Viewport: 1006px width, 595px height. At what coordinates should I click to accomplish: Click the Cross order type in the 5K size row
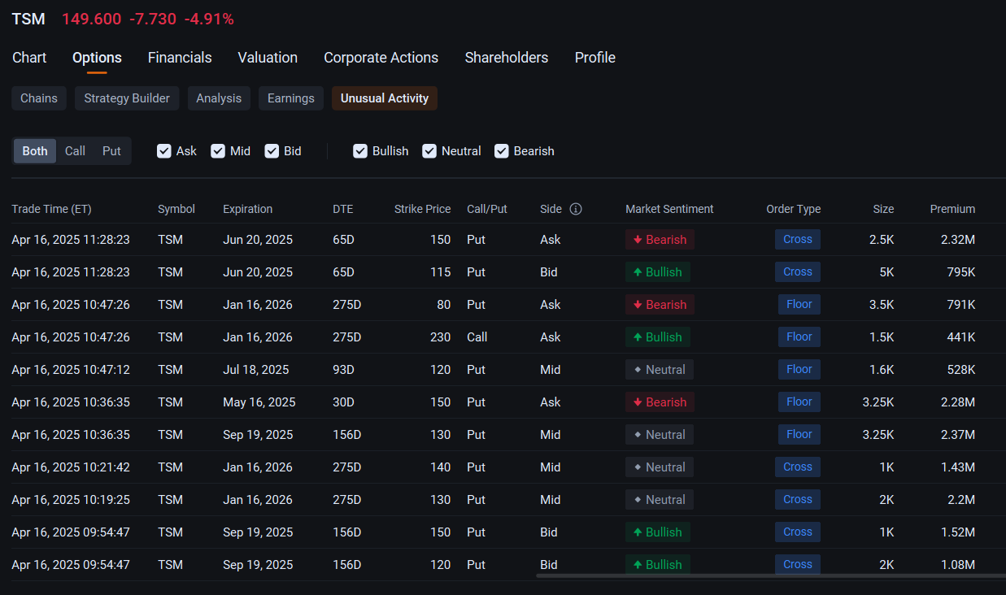click(798, 271)
